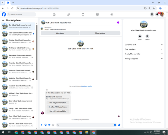Image resolution: width=168 pixels, height=135 pixels.
Task: Click taskbar volume speaker icon
Action: [148, 132]
